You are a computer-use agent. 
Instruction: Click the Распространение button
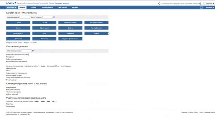[96, 23]
